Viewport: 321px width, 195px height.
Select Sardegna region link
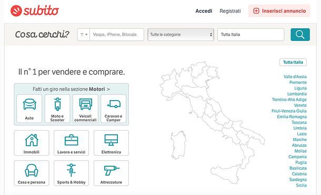click(x=298, y=179)
